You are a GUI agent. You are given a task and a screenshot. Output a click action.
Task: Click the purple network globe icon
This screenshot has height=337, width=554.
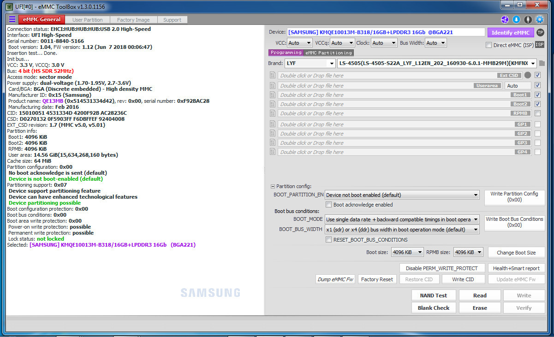[x=505, y=19]
